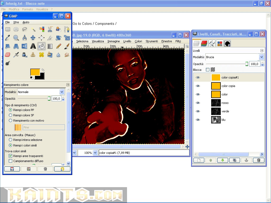The image size is (271, 203).
Task: Open the layer 'Modalità' Brucia dropdown
Action: tap(261, 57)
